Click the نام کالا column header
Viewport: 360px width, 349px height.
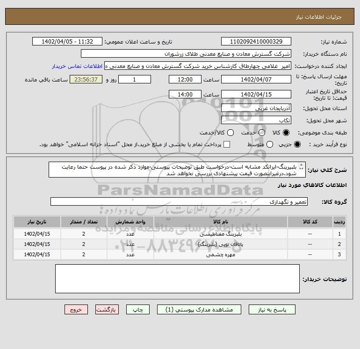tap(220, 222)
